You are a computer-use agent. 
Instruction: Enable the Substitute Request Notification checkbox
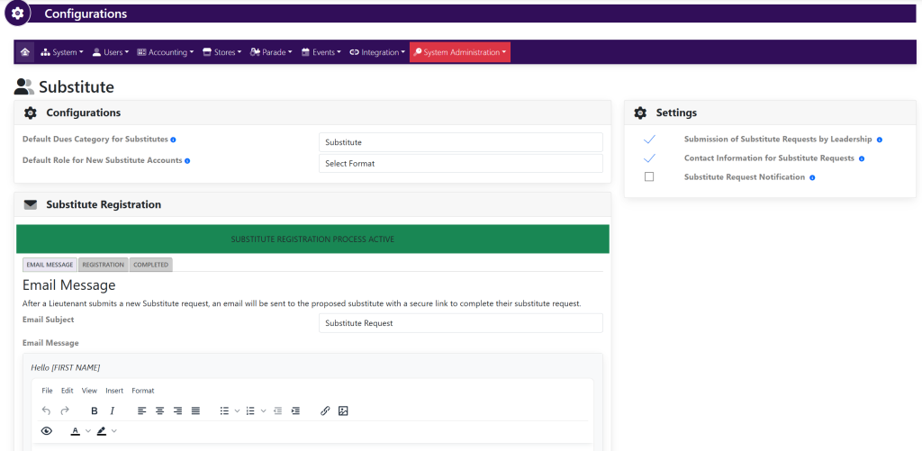point(649,177)
